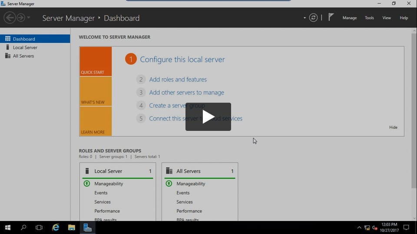
Task: Show hidden system tray icons
Action: click(359, 227)
